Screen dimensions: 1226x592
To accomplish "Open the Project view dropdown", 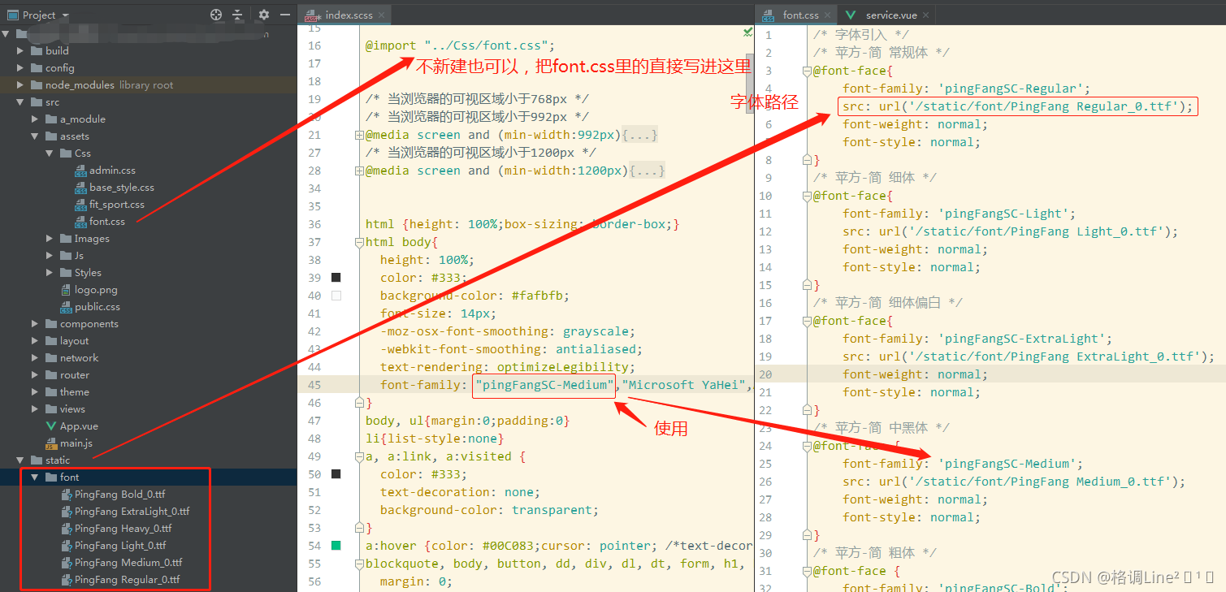I will click(66, 15).
